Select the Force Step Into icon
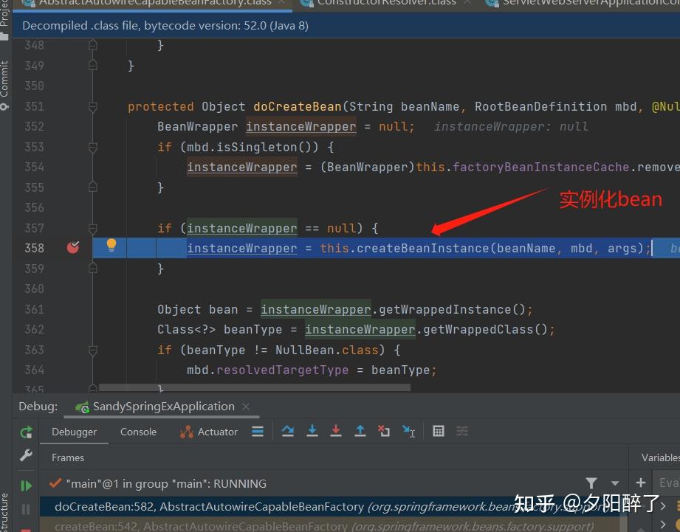 (336, 431)
